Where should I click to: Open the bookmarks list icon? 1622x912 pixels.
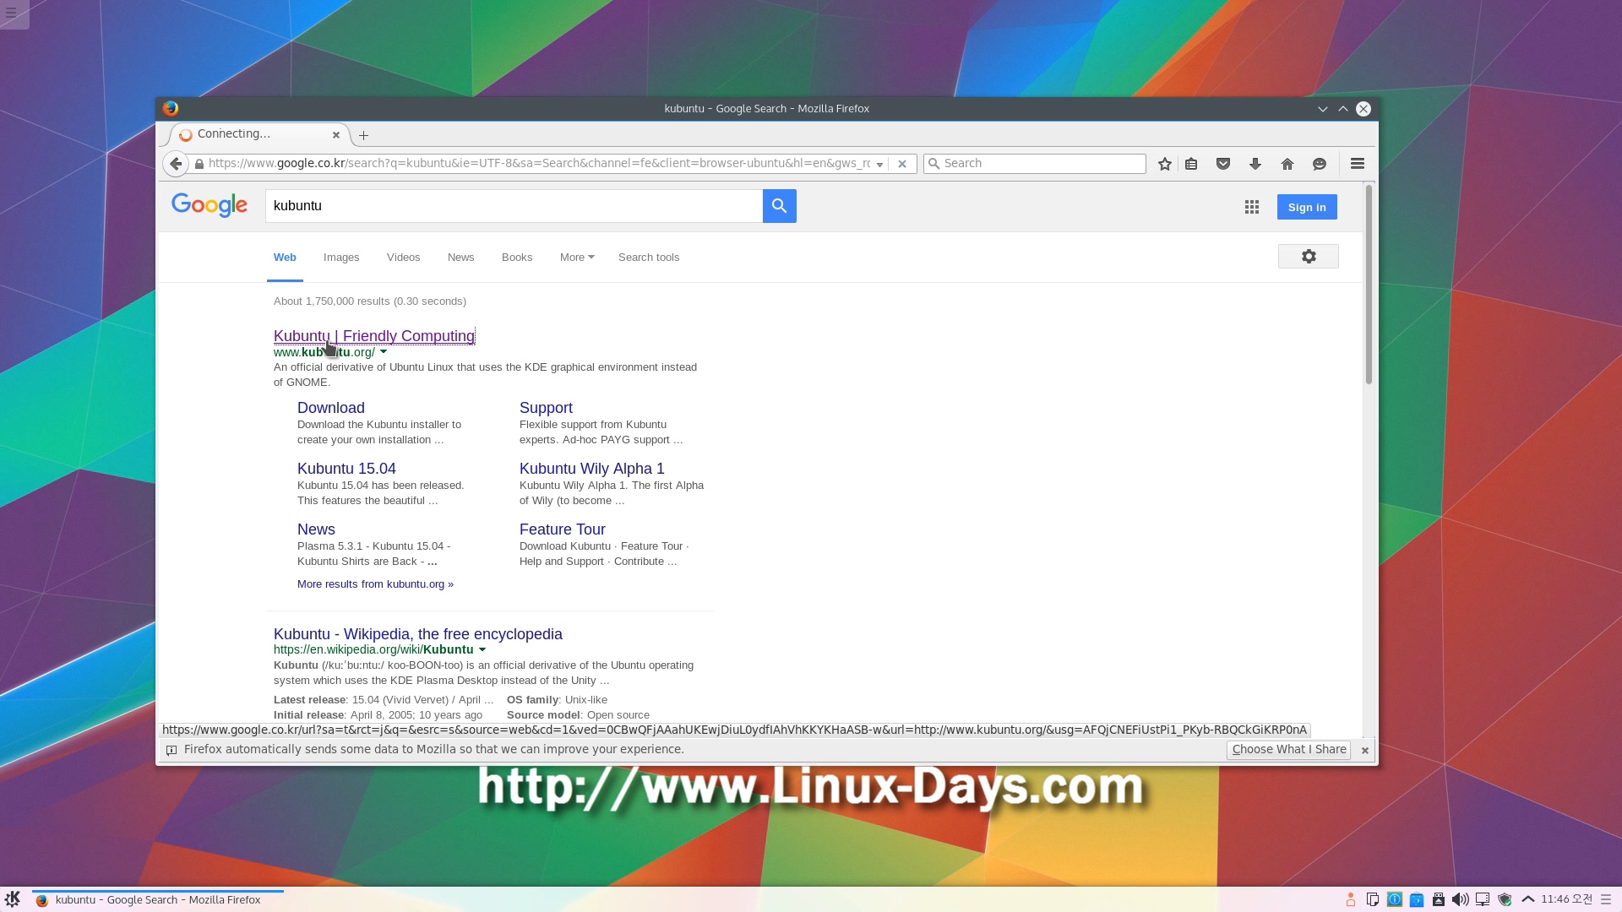click(x=1191, y=164)
